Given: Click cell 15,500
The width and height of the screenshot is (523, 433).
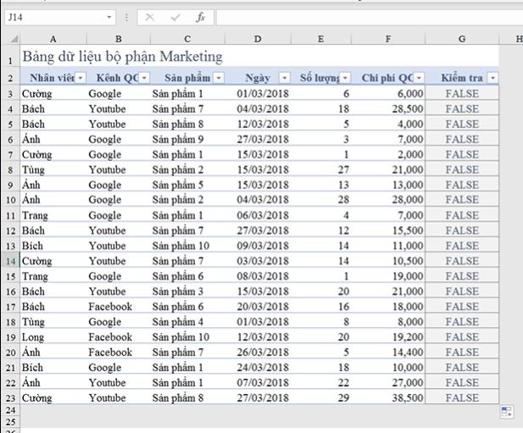Looking at the screenshot, I should pos(388,230).
